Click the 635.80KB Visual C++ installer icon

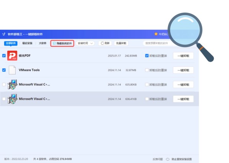pyautogui.click(x=12, y=84)
